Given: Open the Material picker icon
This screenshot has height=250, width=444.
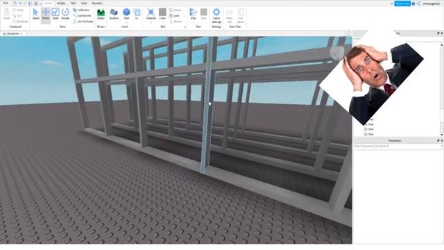Looking at the screenshot, I should 151,12.
